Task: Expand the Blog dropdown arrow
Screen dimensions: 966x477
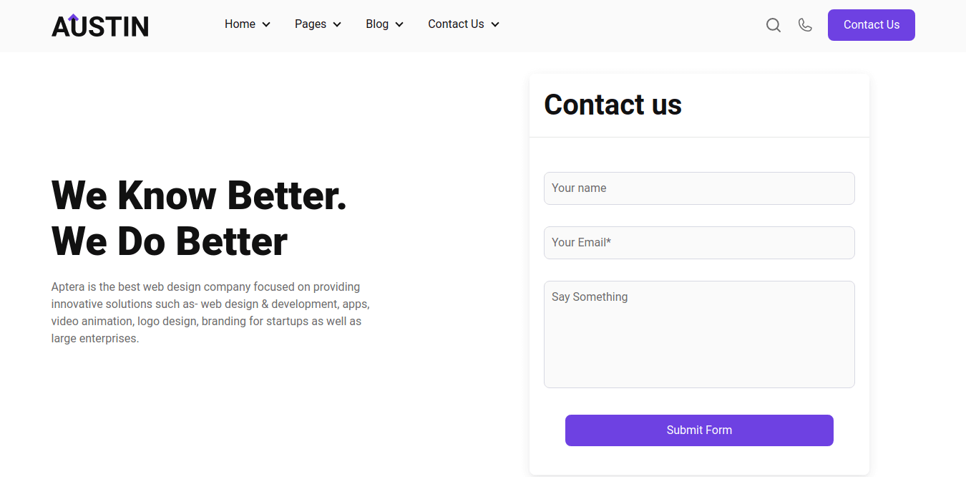Action: click(399, 24)
